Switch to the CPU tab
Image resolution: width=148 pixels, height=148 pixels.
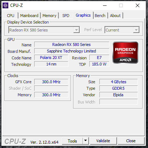[x=10, y=16]
